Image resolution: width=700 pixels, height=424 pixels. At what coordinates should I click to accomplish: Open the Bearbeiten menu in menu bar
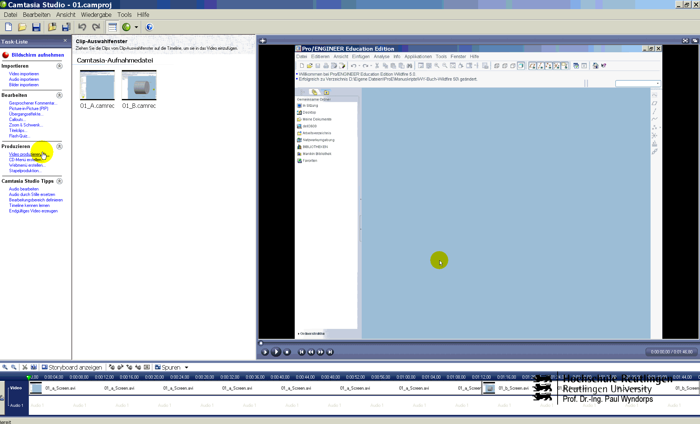[x=37, y=15]
